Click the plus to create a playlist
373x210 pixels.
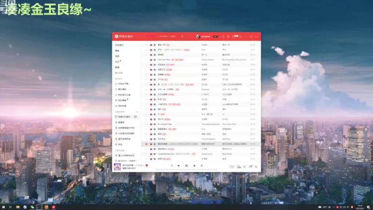pyautogui.click(x=137, y=112)
